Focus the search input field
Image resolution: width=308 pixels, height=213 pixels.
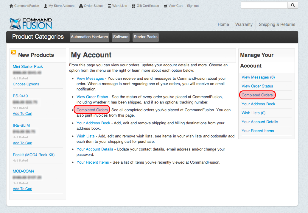point(264,5)
